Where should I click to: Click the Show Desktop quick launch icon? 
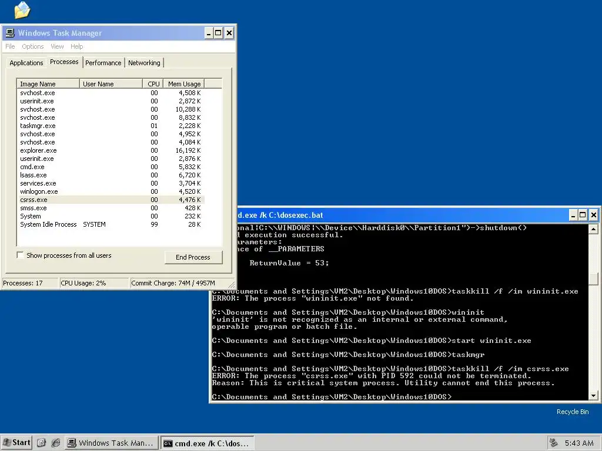42,443
